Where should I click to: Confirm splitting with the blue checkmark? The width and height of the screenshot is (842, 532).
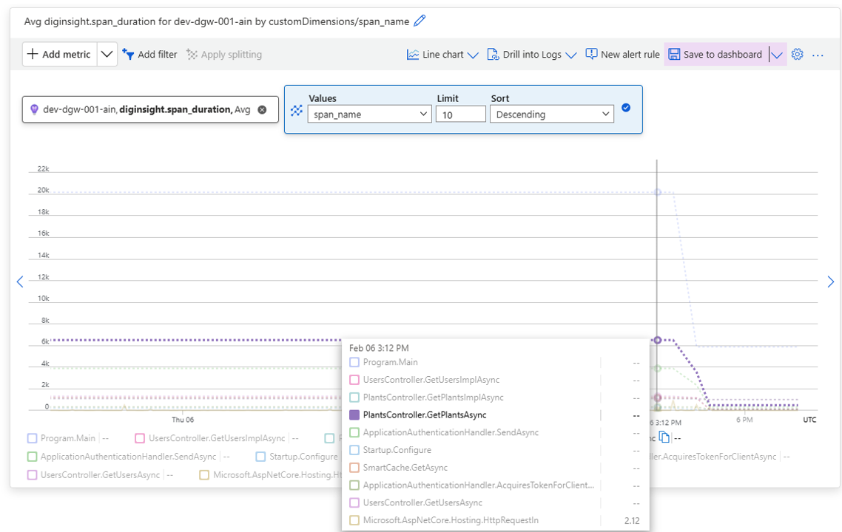tap(626, 108)
